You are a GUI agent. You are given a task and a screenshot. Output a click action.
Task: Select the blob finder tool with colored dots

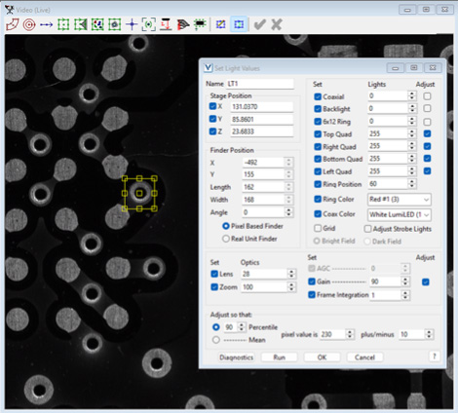(x=97, y=24)
